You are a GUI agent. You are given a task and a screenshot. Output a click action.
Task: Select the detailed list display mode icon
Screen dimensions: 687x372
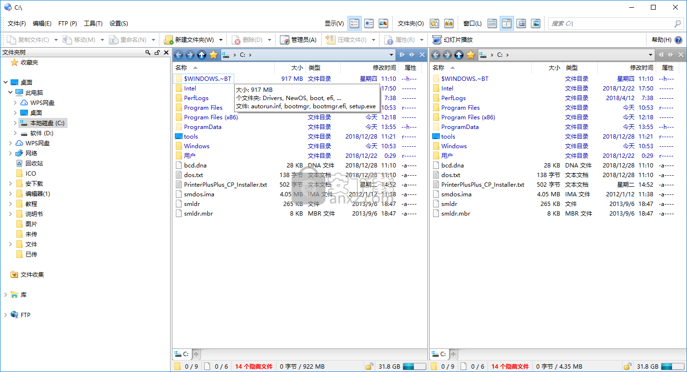(355, 23)
